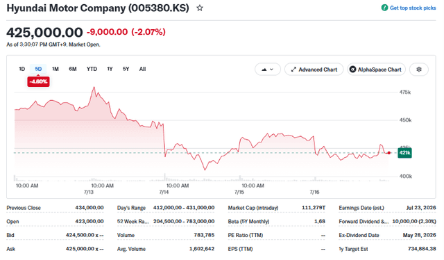The image size is (444, 260).
Task: Select the 1D range tab
Action: point(22,69)
